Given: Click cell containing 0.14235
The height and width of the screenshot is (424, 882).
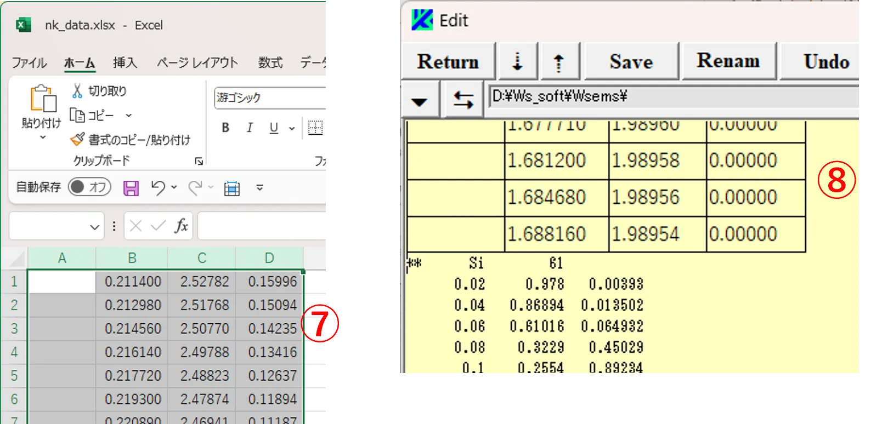Looking at the screenshot, I should [269, 329].
